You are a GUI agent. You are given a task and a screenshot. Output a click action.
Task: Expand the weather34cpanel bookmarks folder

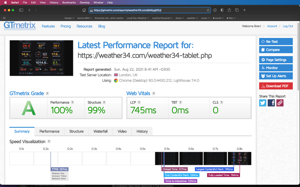pos(162,18)
